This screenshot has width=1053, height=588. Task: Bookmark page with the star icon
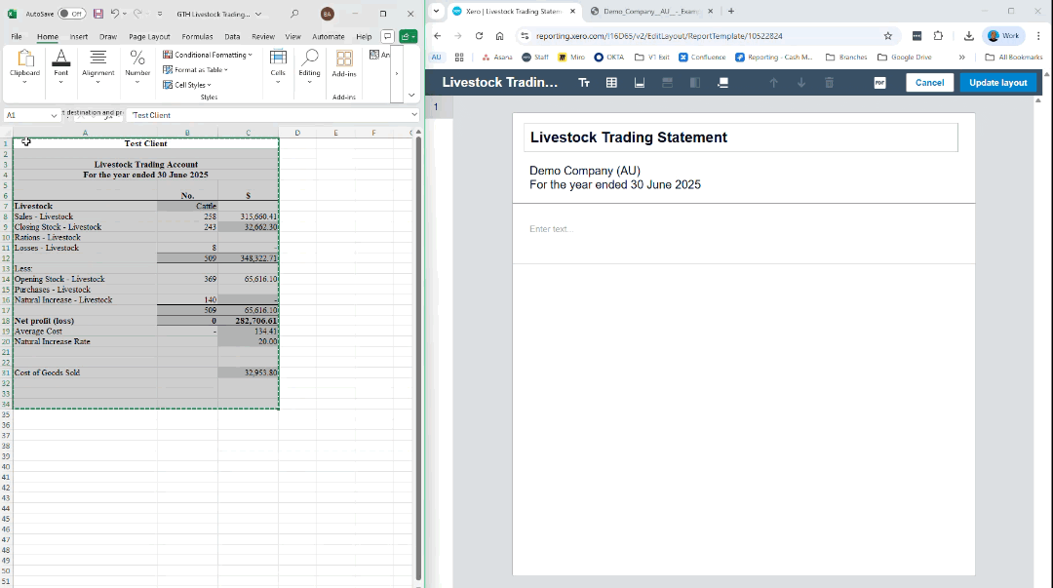[x=887, y=35]
